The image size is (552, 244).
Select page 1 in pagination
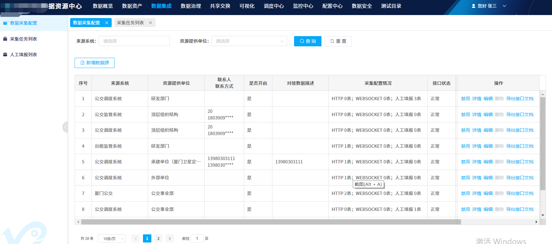coord(147,239)
